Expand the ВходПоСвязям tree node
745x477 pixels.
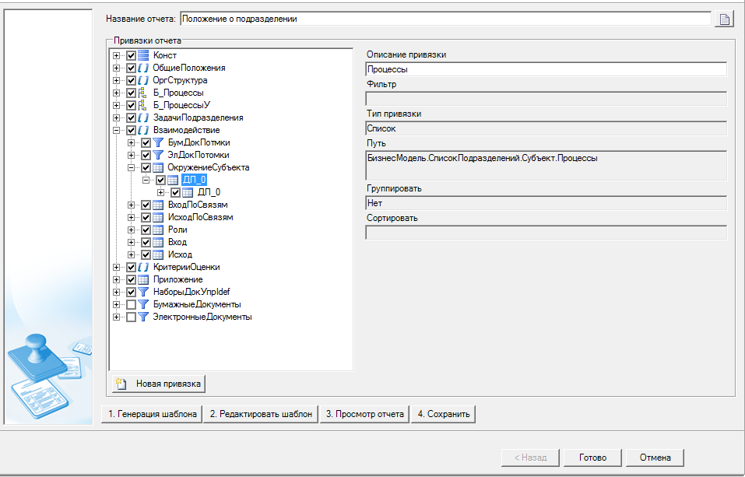click(132, 205)
